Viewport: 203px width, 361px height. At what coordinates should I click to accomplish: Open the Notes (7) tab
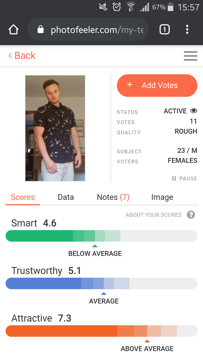pyautogui.click(x=113, y=197)
